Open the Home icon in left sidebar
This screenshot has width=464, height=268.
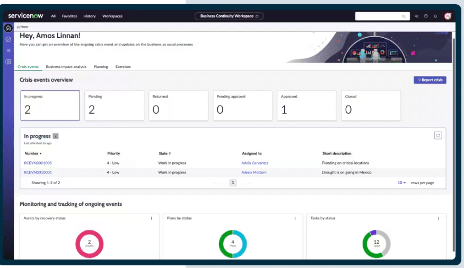(x=8, y=28)
